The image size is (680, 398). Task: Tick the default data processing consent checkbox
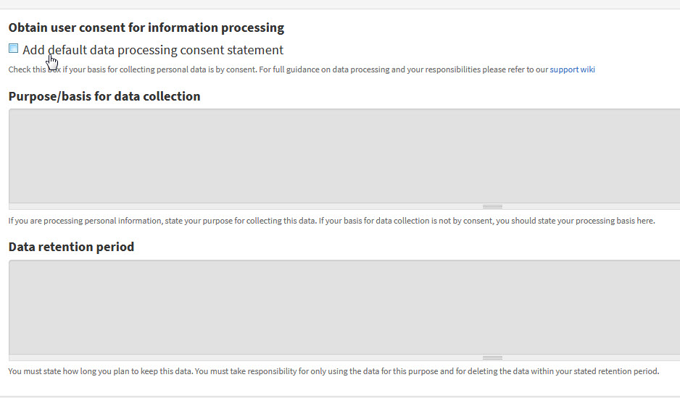click(14, 48)
